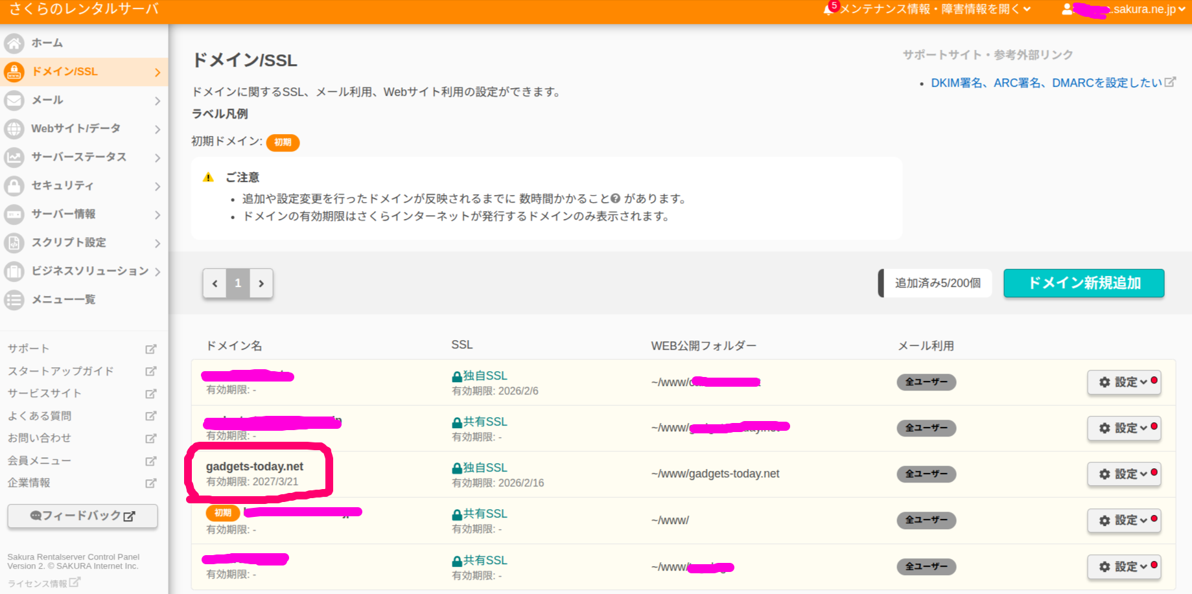The image size is (1192, 594).
Task: Click the feedback button
Action: click(x=82, y=516)
